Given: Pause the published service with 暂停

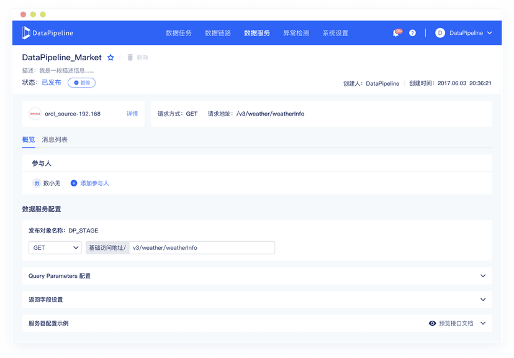Looking at the screenshot, I should [x=81, y=83].
